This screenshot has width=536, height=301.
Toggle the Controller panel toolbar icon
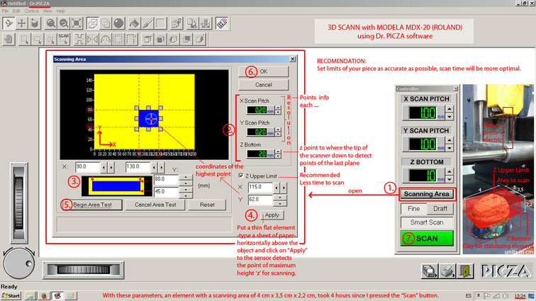tap(222, 23)
